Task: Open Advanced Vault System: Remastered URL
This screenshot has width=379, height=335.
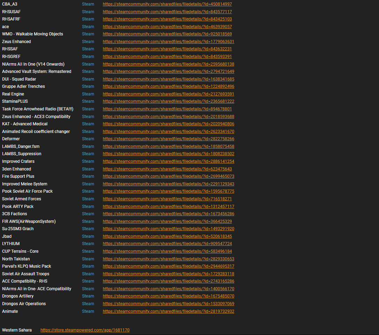Action: pyautogui.click(x=168, y=72)
